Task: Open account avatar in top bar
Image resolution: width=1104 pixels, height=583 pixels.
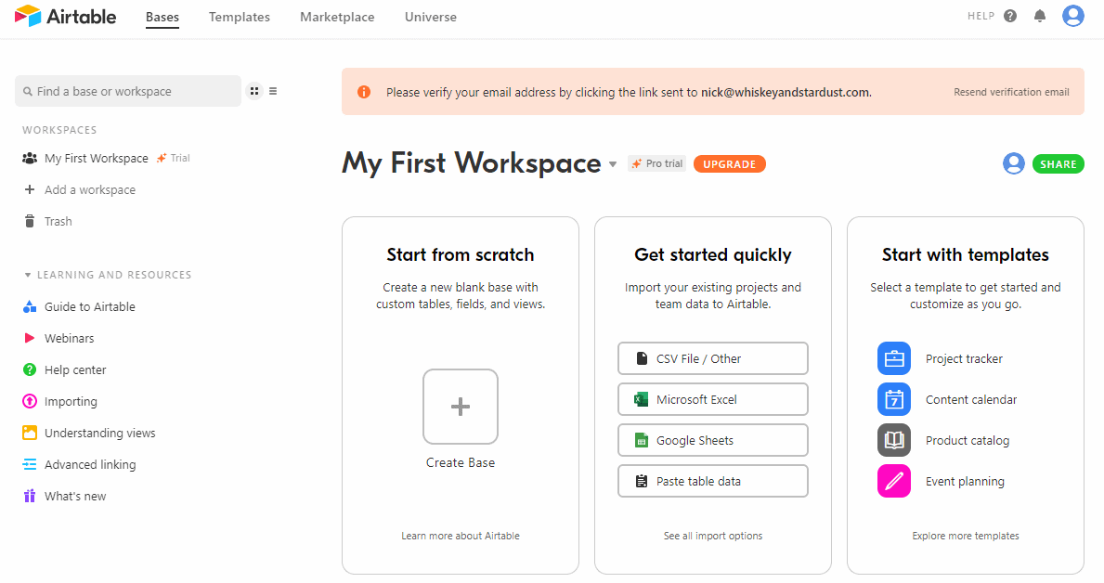Action: tap(1073, 16)
